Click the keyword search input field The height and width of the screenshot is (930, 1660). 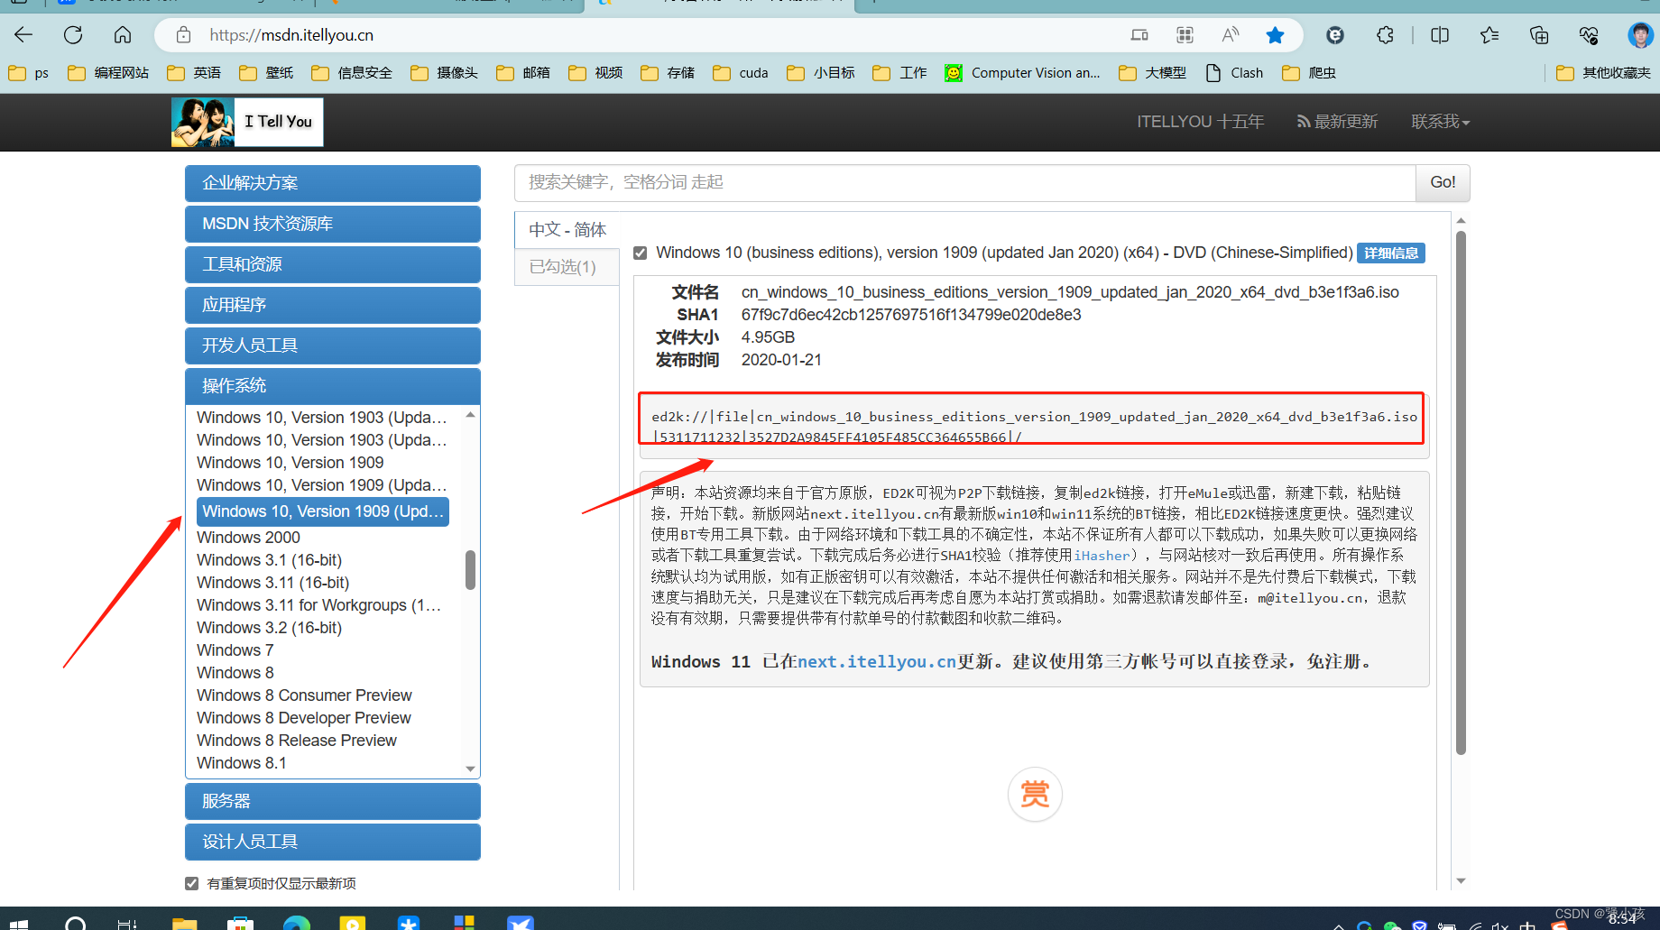click(x=965, y=182)
